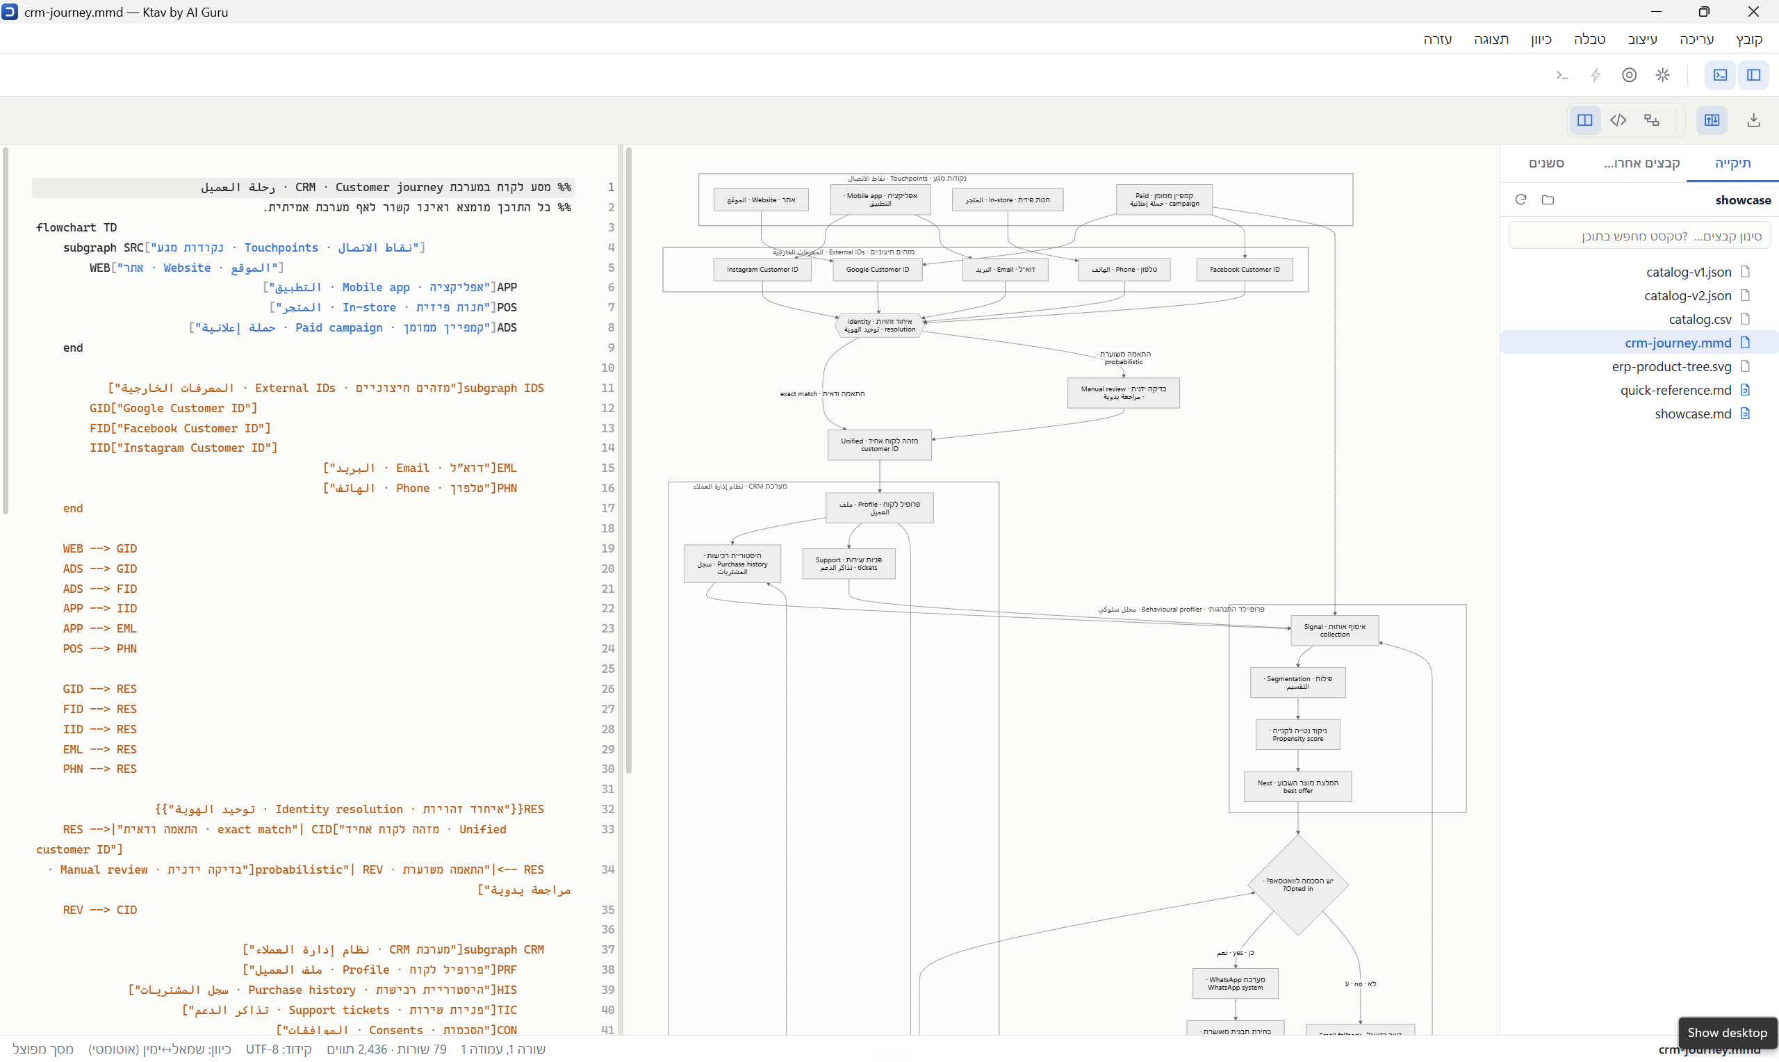Click line number 37 in gutter
The image size is (1779, 1062).
pyautogui.click(x=607, y=949)
